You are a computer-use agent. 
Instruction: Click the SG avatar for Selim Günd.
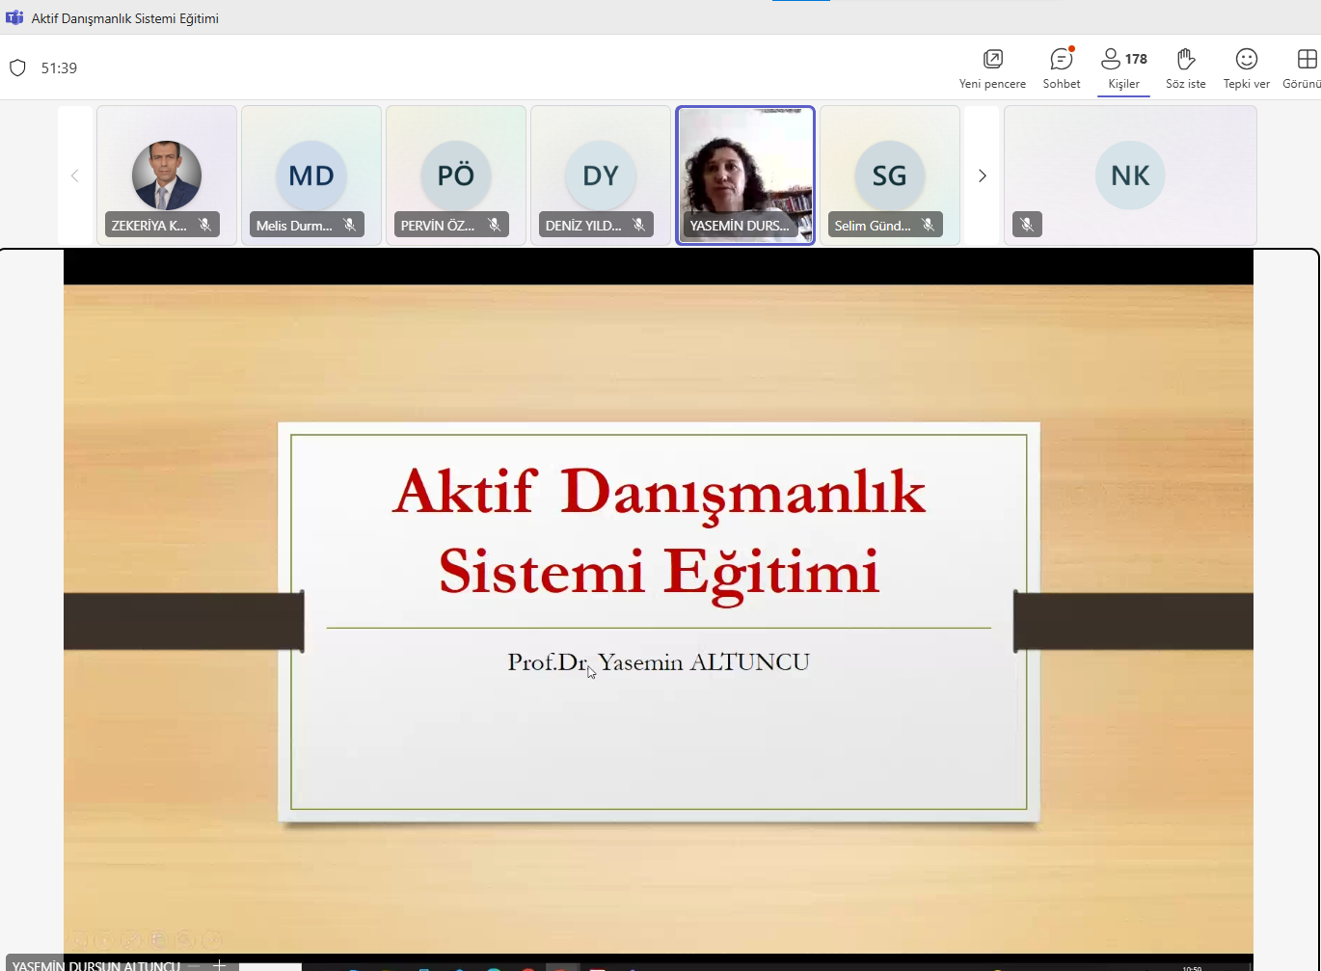click(x=889, y=175)
